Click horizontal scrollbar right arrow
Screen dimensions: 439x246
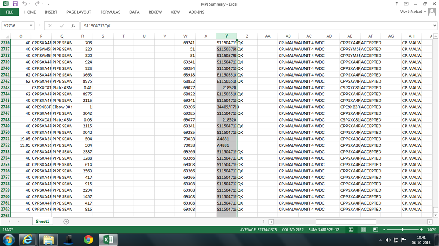pyautogui.click(x=430, y=222)
